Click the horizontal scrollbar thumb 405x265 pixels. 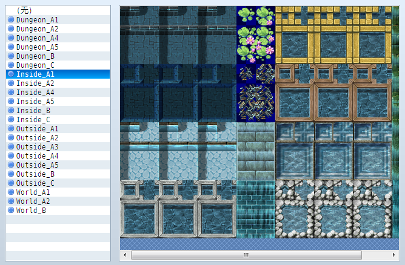(x=246, y=255)
